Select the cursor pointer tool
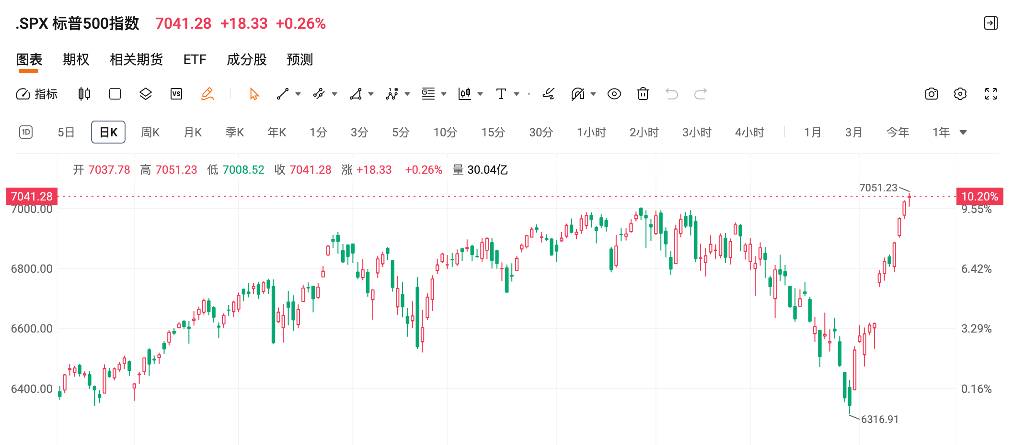Screen dimensions: 1013x445 (x=254, y=94)
